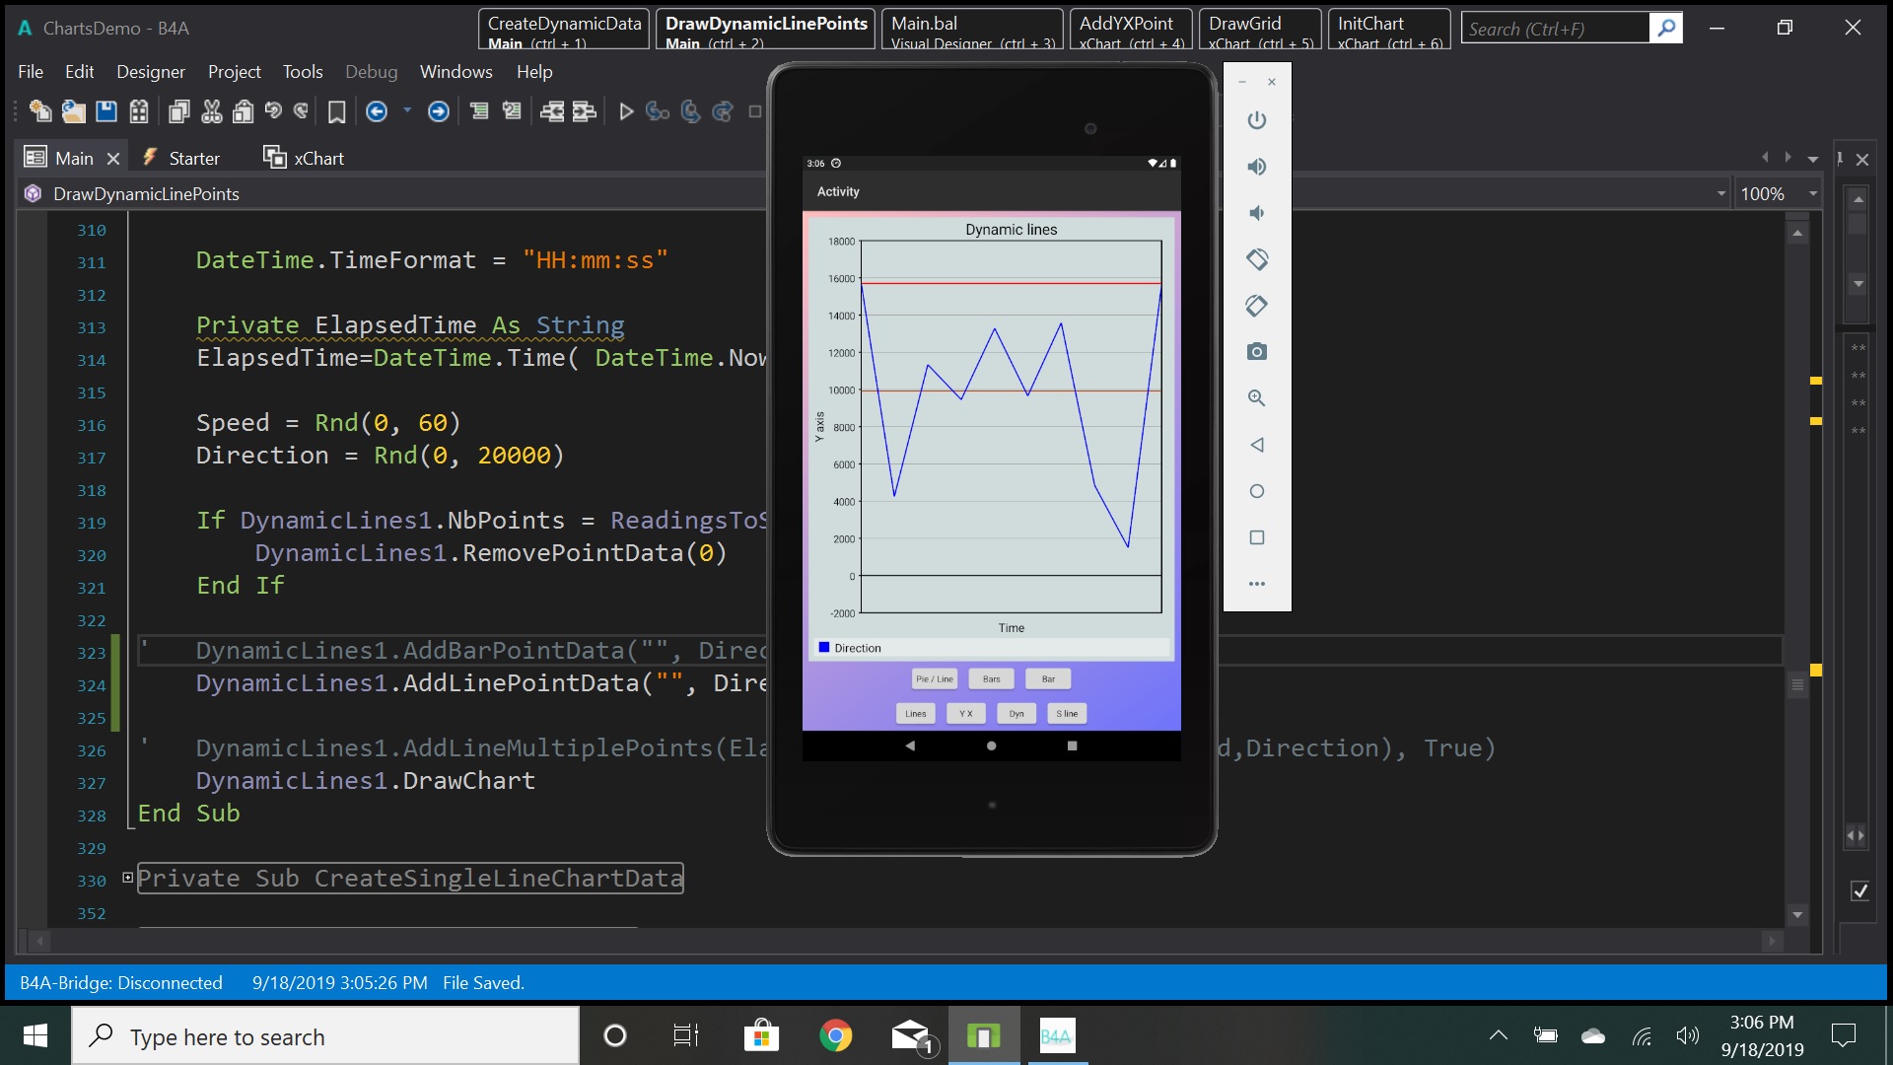The width and height of the screenshot is (1893, 1065).
Task: Click the emulator sidebar Overview square
Action: pos(1256,537)
